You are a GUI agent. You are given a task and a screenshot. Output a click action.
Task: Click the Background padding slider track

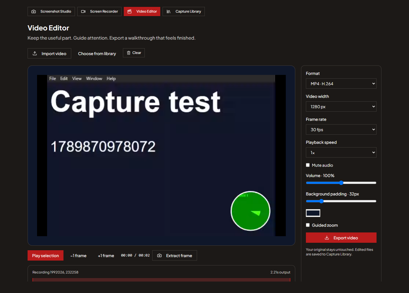341,201
